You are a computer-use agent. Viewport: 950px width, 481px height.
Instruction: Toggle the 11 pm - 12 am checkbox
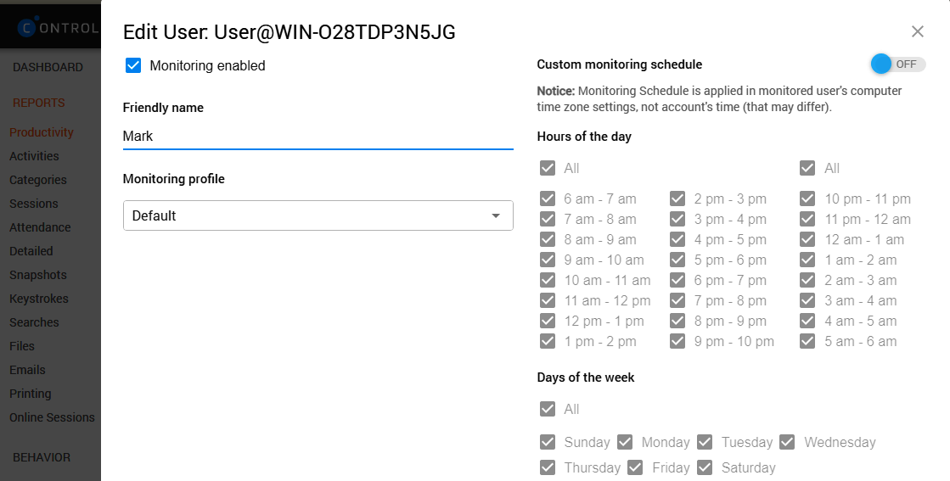pyautogui.click(x=807, y=219)
